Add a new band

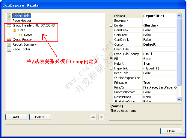pos(16,117)
